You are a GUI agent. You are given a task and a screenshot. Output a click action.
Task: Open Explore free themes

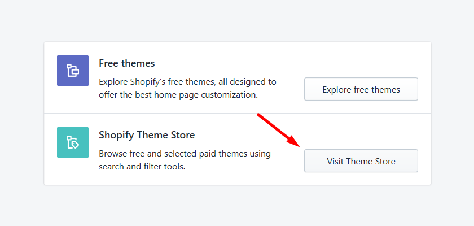tap(361, 89)
